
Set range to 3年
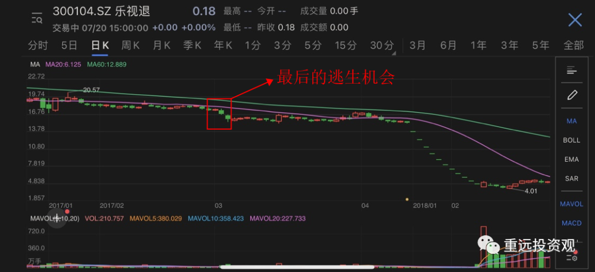(x=509, y=46)
